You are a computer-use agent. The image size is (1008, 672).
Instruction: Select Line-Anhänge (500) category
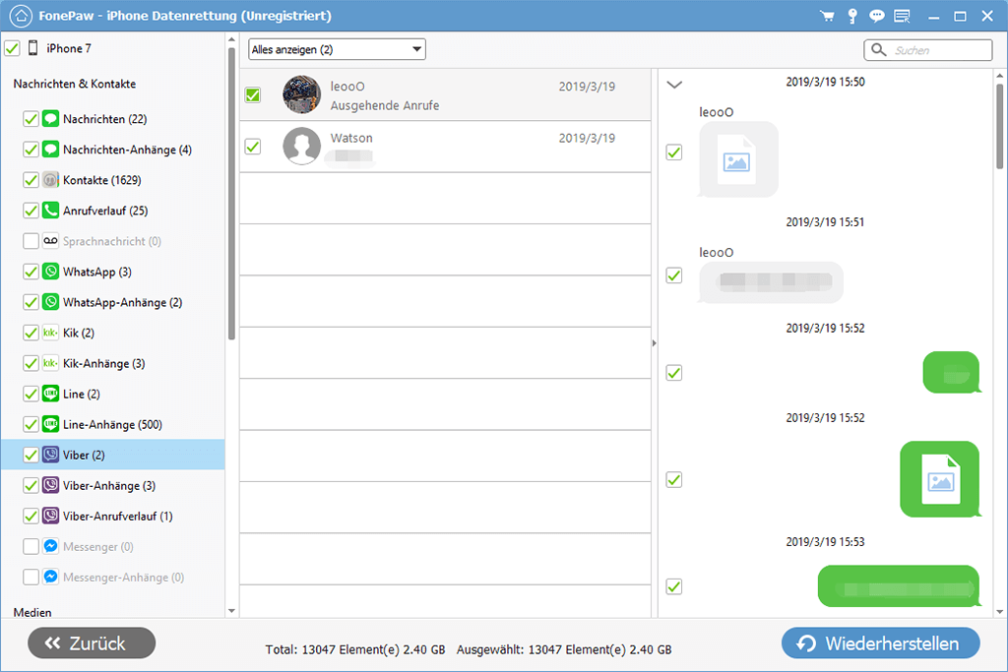click(112, 425)
